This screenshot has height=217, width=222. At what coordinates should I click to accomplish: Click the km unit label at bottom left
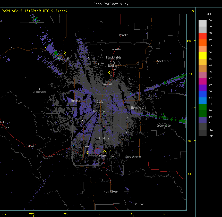pos(4,214)
